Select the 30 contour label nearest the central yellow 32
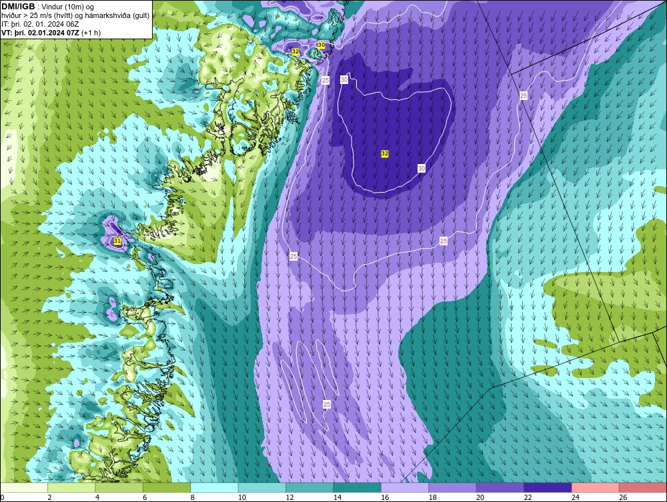This screenshot has width=667, height=502. coord(421,168)
